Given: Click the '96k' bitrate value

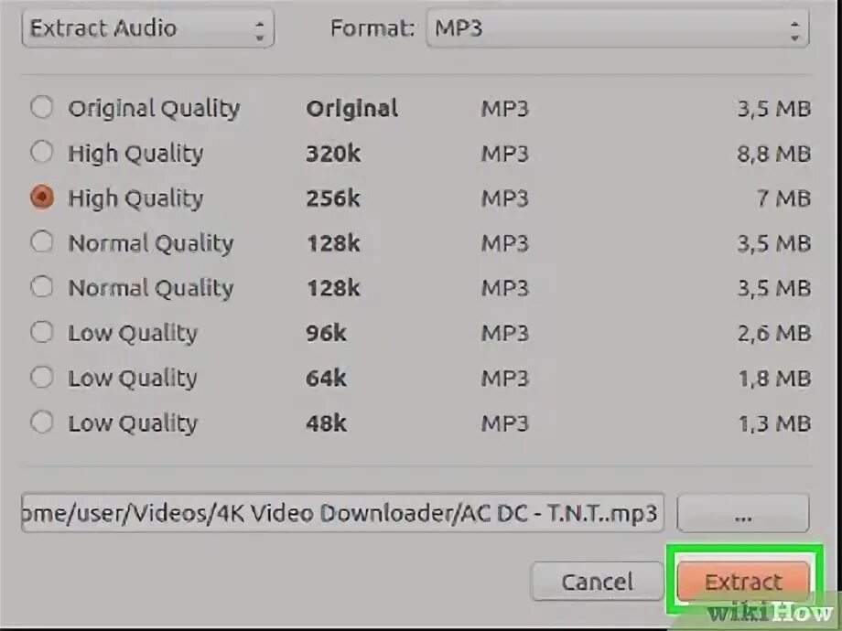Looking at the screenshot, I should click(x=326, y=334).
